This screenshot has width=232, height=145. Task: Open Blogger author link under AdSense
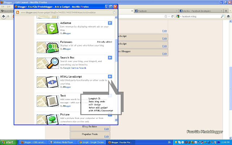click(x=67, y=33)
